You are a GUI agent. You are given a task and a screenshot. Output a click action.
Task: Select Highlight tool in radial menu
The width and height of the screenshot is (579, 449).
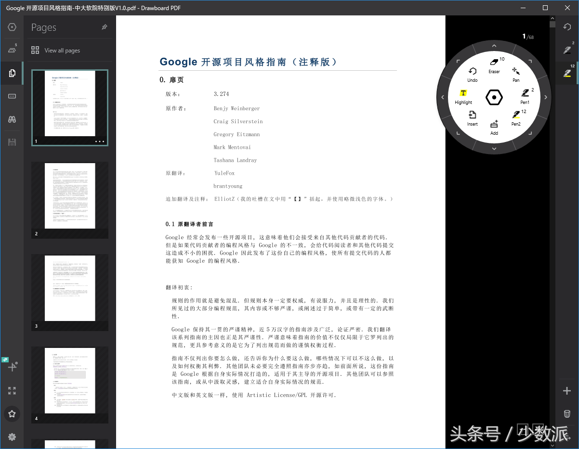[463, 97]
